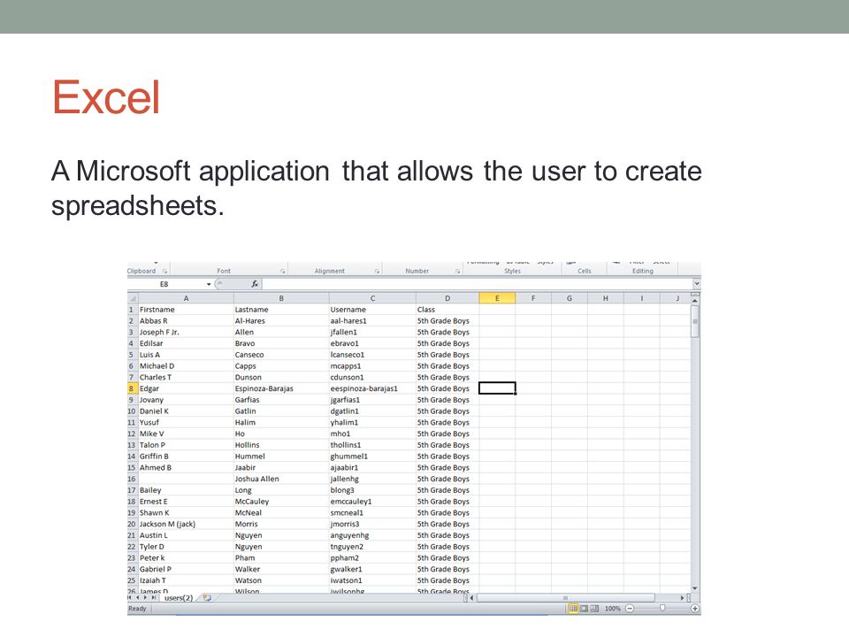The width and height of the screenshot is (849, 637).
Task: Select cell containing 'Jackson M (jack)'
Action: (186, 524)
